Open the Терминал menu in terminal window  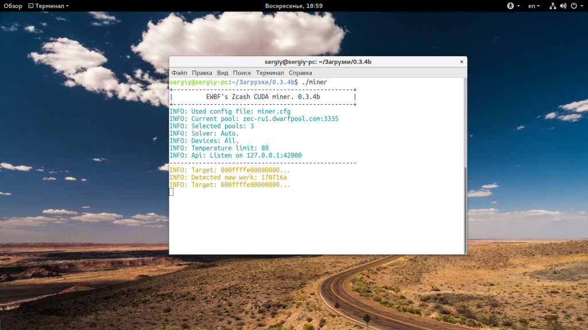[270, 73]
